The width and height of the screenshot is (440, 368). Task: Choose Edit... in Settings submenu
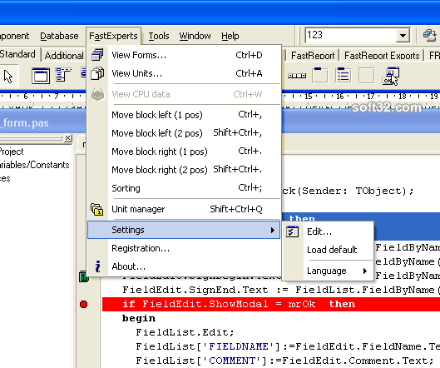pyautogui.click(x=328, y=231)
